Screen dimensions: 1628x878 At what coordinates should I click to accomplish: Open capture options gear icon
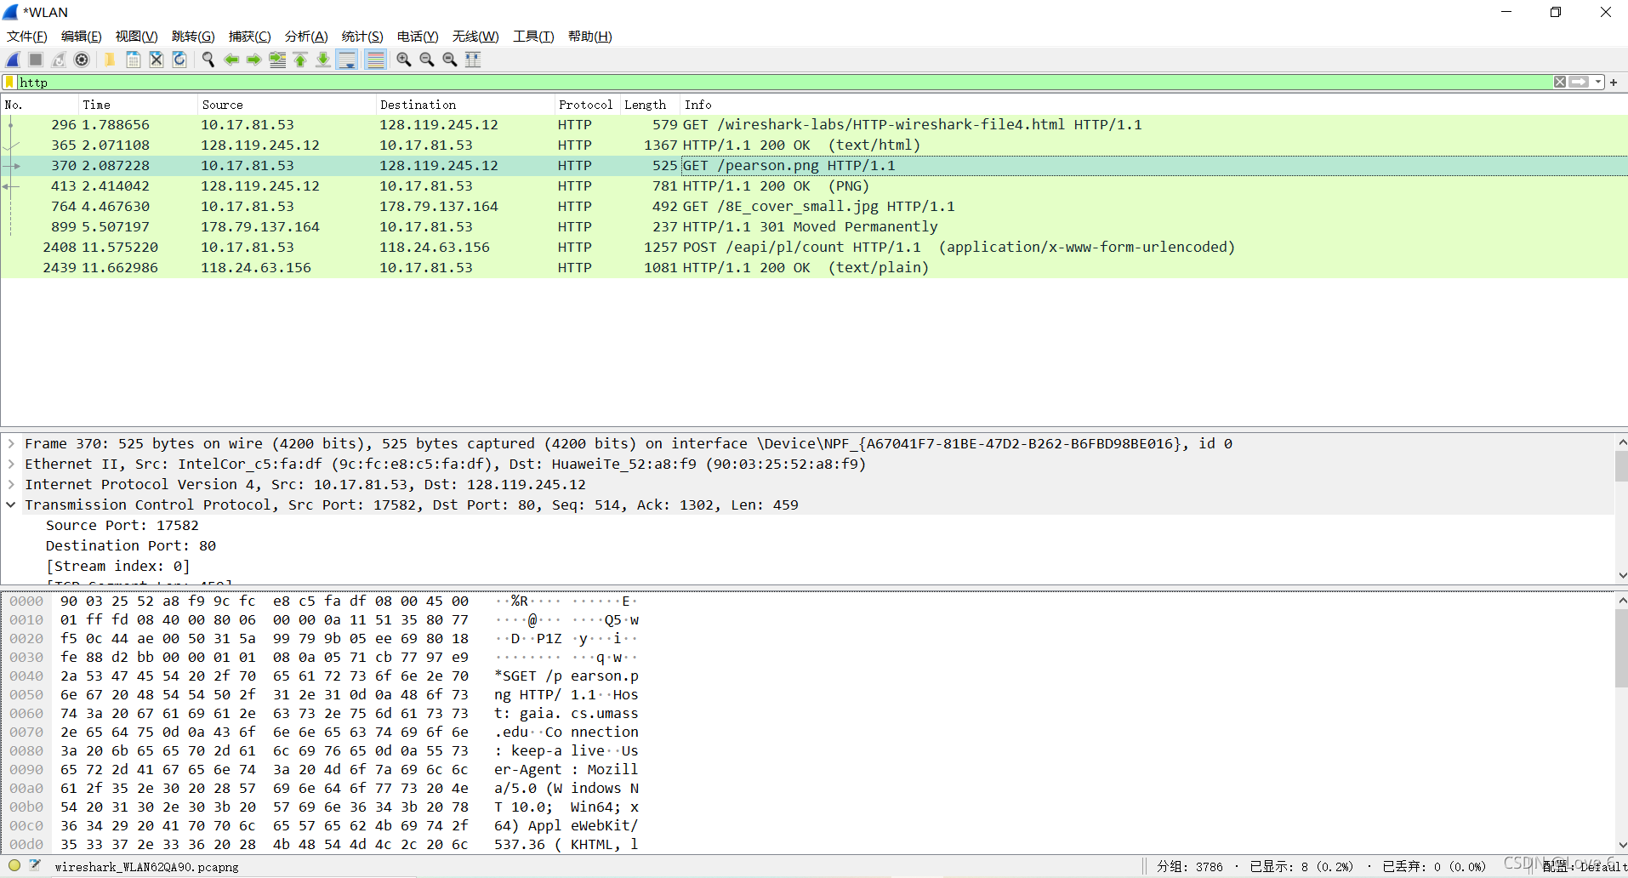point(82,60)
